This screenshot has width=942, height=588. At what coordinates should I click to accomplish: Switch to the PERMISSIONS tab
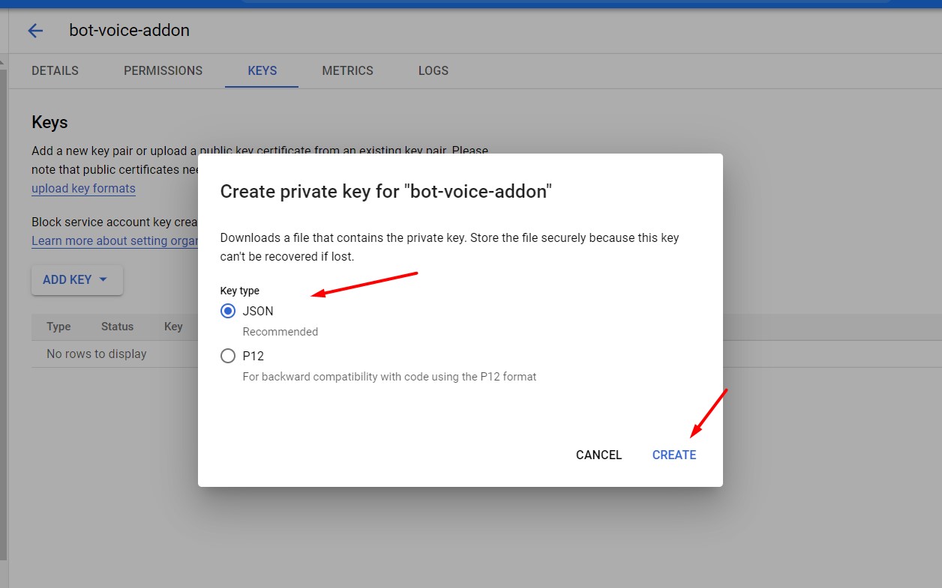click(x=163, y=70)
